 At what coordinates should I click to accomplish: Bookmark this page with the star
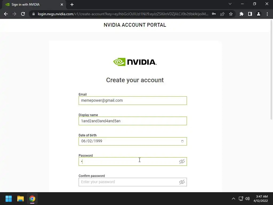tap(231, 14)
